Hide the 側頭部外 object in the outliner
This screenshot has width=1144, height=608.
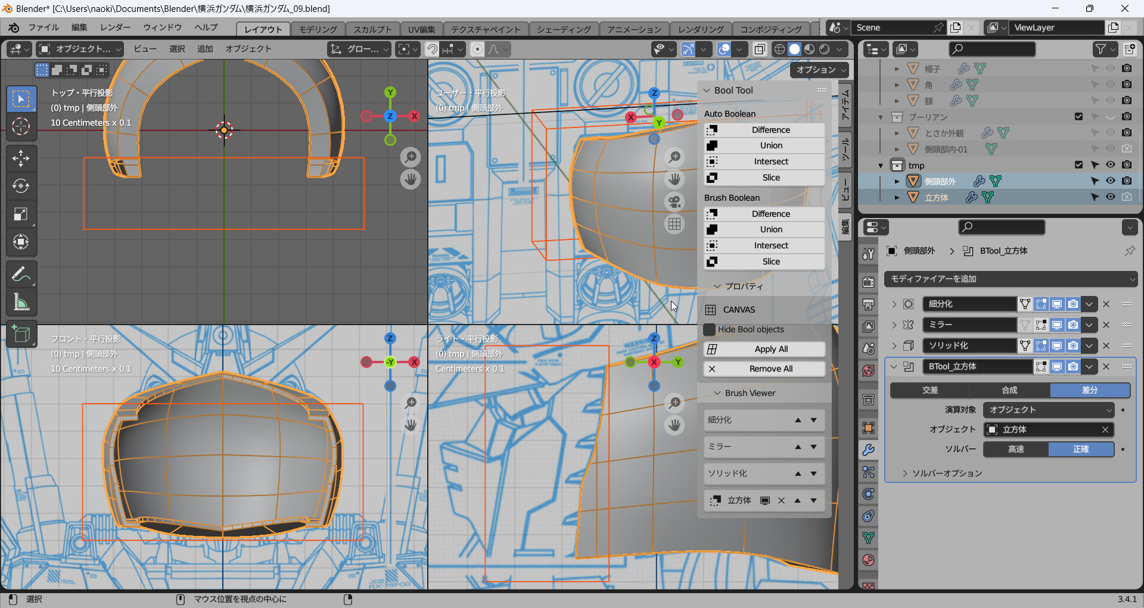pos(1110,181)
